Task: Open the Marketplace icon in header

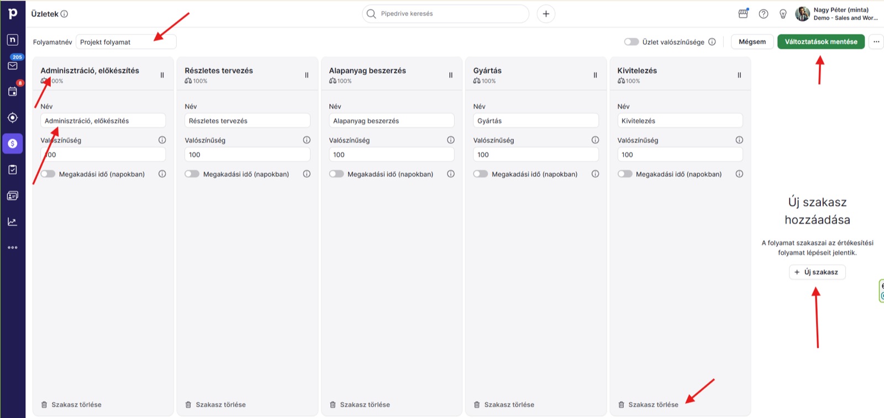Action: (x=743, y=14)
